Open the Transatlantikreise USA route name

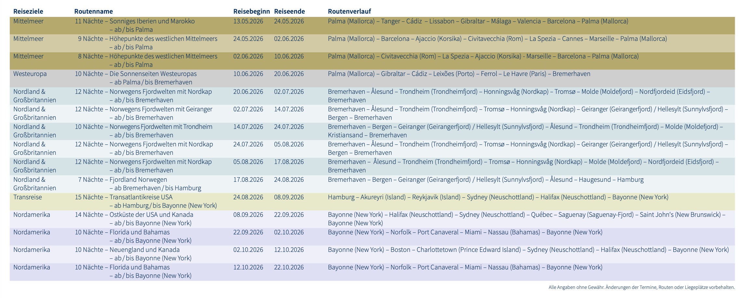(141, 197)
